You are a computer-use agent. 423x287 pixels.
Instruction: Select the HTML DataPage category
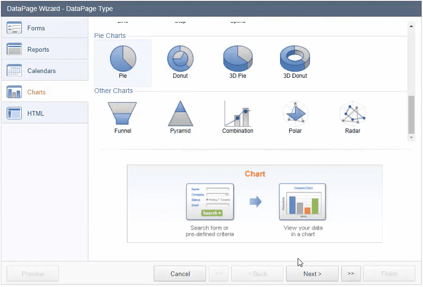coord(45,113)
